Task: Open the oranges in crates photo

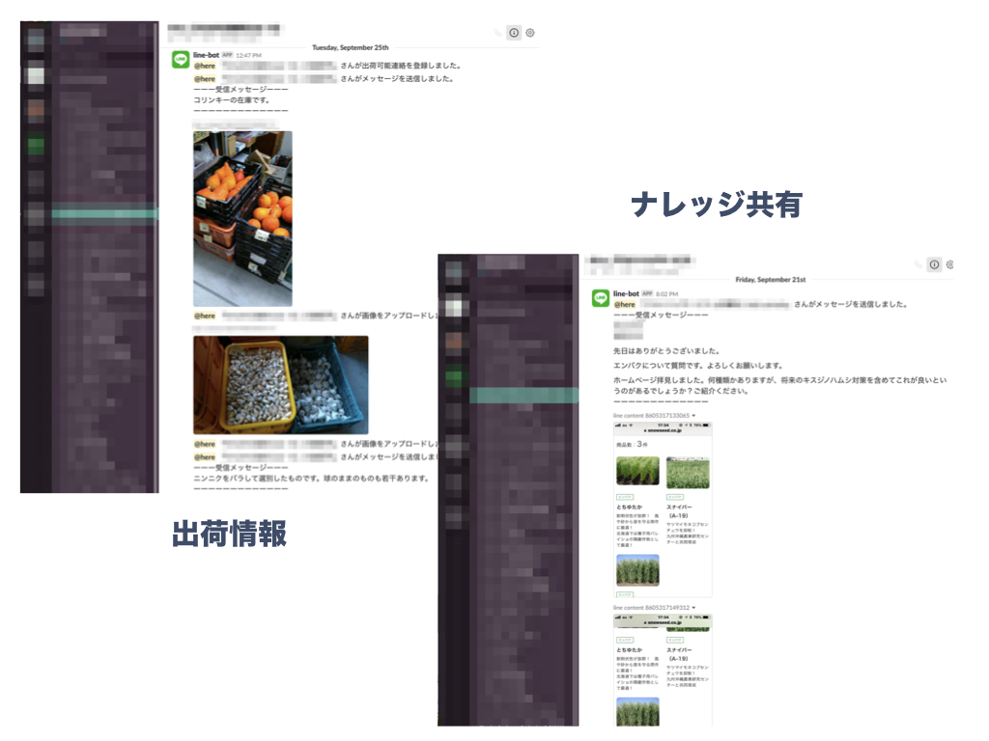Action: tap(242, 219)
